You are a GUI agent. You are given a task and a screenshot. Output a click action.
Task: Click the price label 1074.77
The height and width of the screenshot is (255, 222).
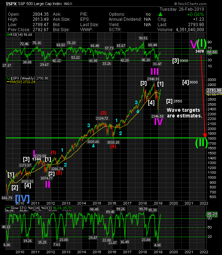tap(47, 178)
